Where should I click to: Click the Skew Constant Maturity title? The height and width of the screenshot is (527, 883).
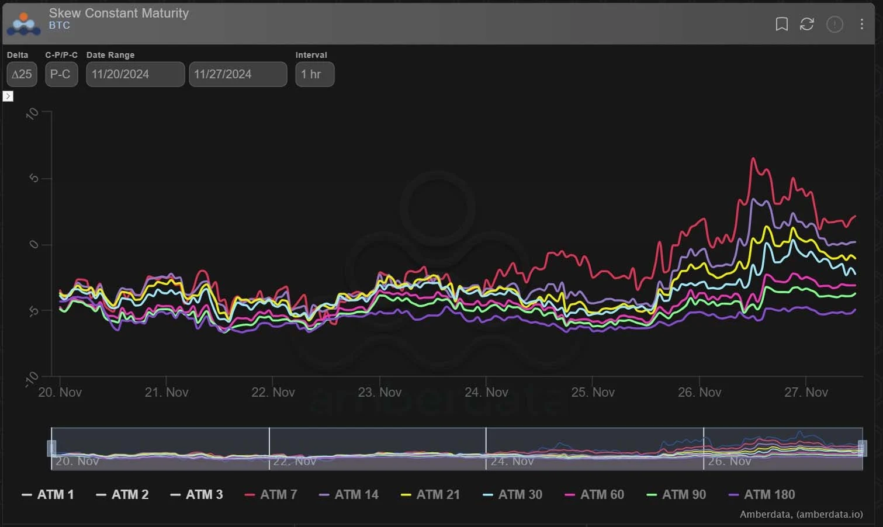click(x=119, y=13)
